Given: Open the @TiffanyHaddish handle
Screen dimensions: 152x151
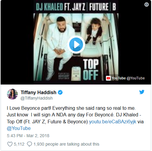Looking at the screenshot, I should point(36,98).
